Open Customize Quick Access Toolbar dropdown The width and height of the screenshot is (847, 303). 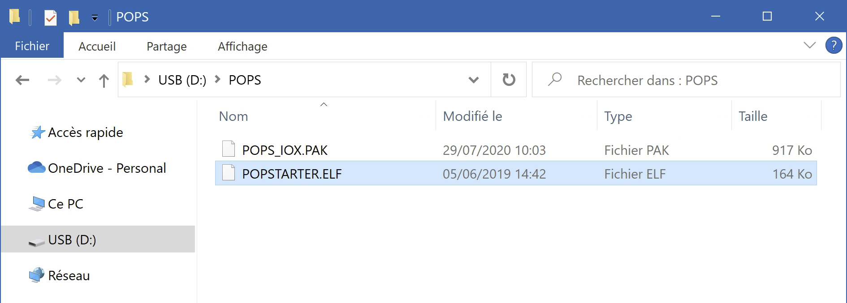95,18
